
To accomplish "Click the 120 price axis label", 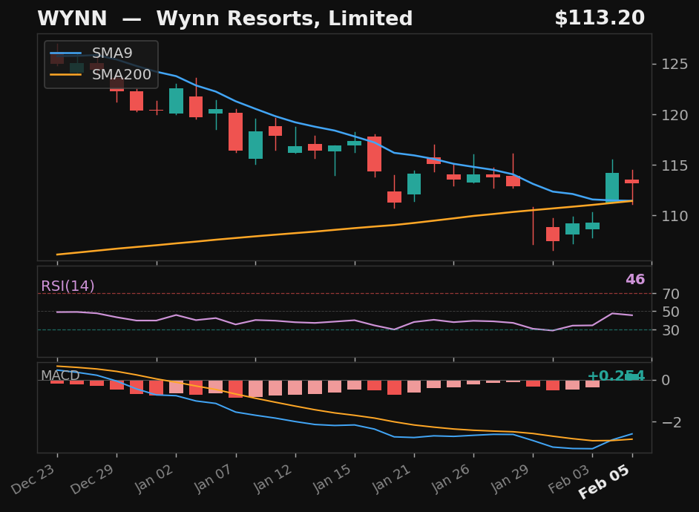I will tap(675, 115).
